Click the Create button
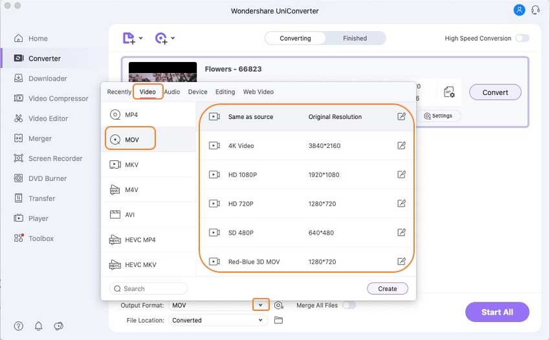 387,288
